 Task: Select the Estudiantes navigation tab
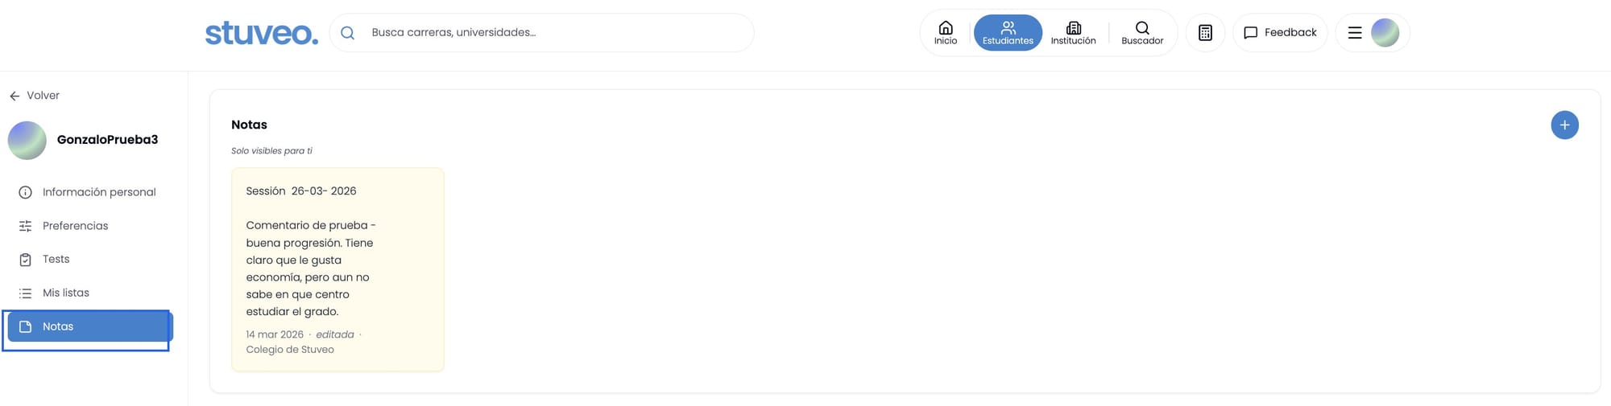coord(1008,33)
